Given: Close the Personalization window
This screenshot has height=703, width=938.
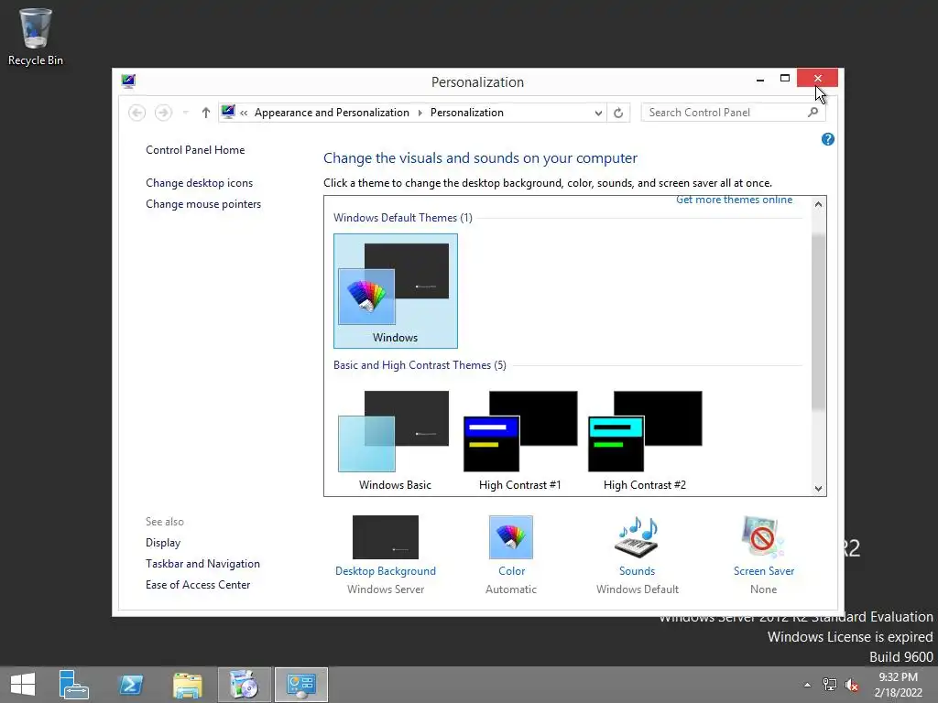Looking at the screenshot, I should point(817,79).
